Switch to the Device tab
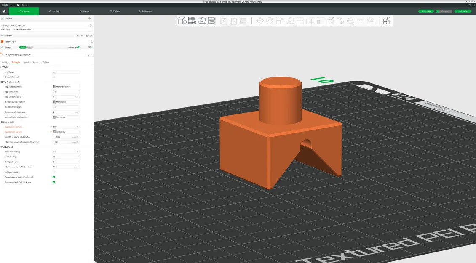This screenshot has height=263, width=476. click(x=85, y=11)
